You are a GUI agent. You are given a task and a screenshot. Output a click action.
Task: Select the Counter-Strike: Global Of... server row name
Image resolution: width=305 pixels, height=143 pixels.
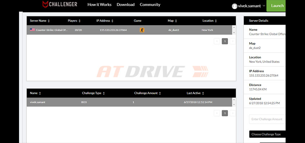point(52,30)
